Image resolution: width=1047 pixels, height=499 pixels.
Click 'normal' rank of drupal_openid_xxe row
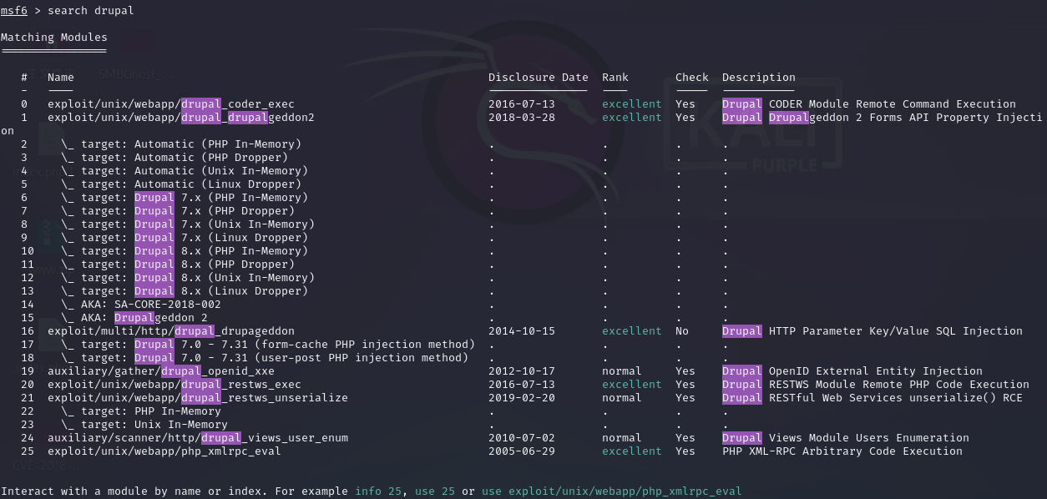622,371
